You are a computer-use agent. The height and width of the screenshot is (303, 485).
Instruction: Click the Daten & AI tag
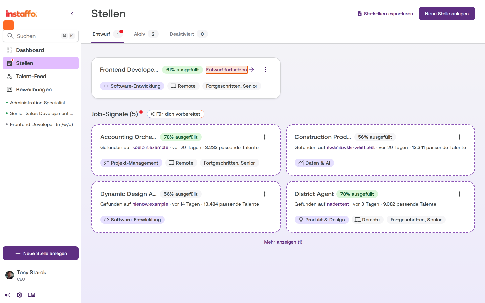(314, 163)
